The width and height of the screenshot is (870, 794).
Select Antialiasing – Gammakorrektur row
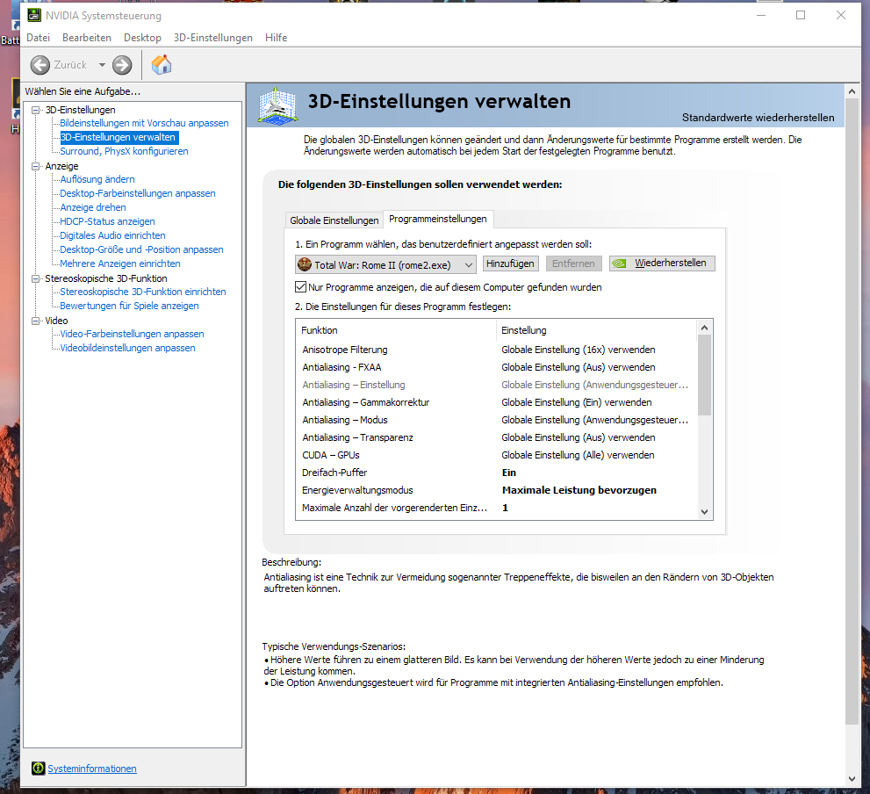(497, 402)
